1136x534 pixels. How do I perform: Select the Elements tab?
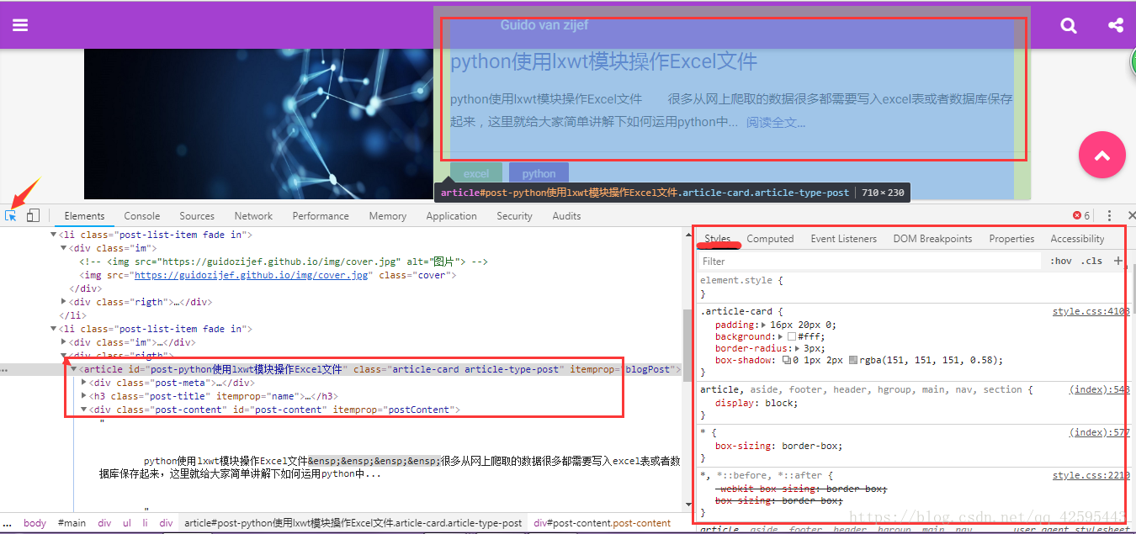tap(84, 216)
